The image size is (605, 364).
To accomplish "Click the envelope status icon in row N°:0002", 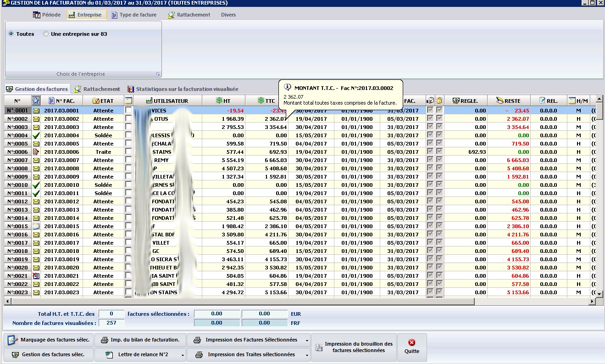I will (x=36, y=119).
